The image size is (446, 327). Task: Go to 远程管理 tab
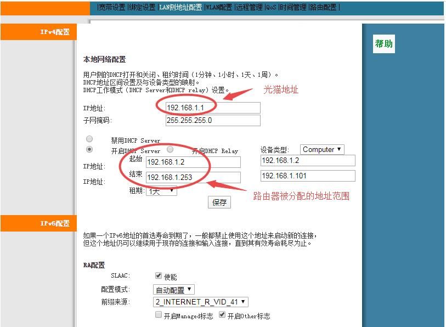point(250,7)
